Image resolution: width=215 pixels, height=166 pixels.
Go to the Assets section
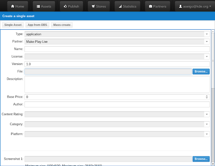[44, 6]
